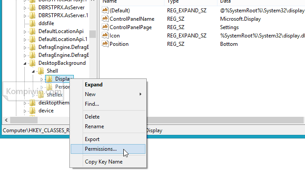Select the (Default) value name
The height and width of the screenshot is (171, 305).
pos(120,11)
